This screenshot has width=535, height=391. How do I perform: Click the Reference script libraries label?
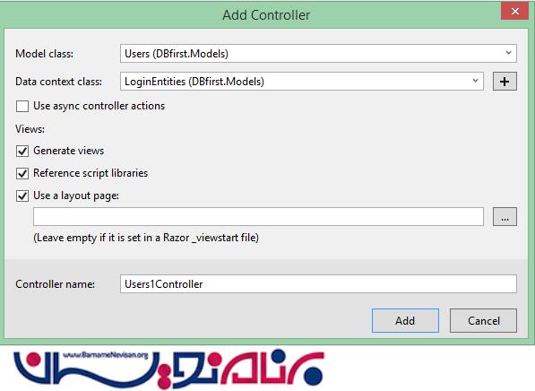tap(91, 173)
